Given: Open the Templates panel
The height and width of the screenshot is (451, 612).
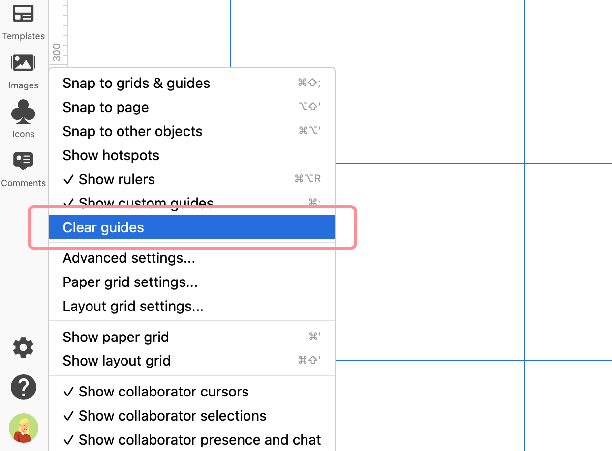Looking at the screenshot, I should 23,22.
